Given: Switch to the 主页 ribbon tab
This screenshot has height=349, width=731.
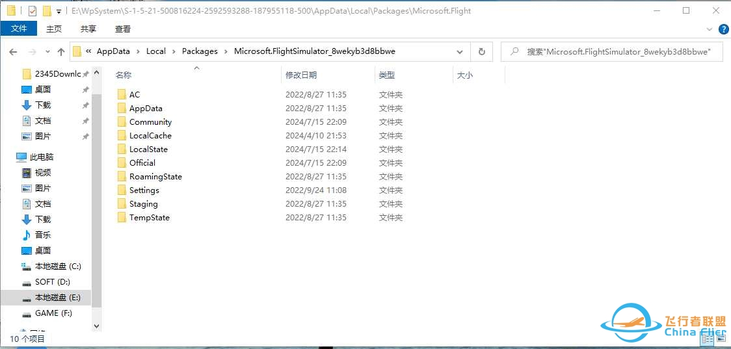Looking at the screenshot, I should pos(54,29).
